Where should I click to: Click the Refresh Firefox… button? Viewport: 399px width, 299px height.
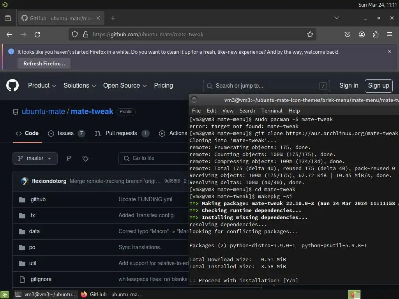pyautogui.click(x=44, y=63)
